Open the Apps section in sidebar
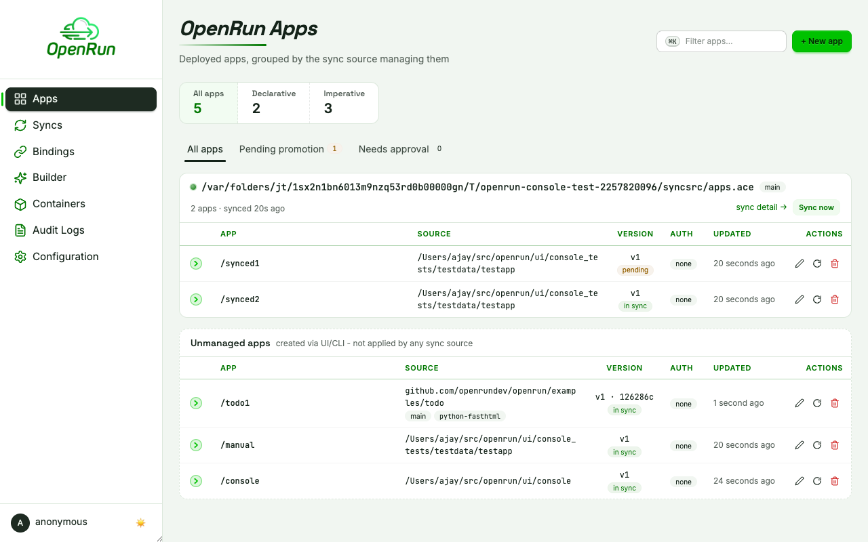 (81, 99)
